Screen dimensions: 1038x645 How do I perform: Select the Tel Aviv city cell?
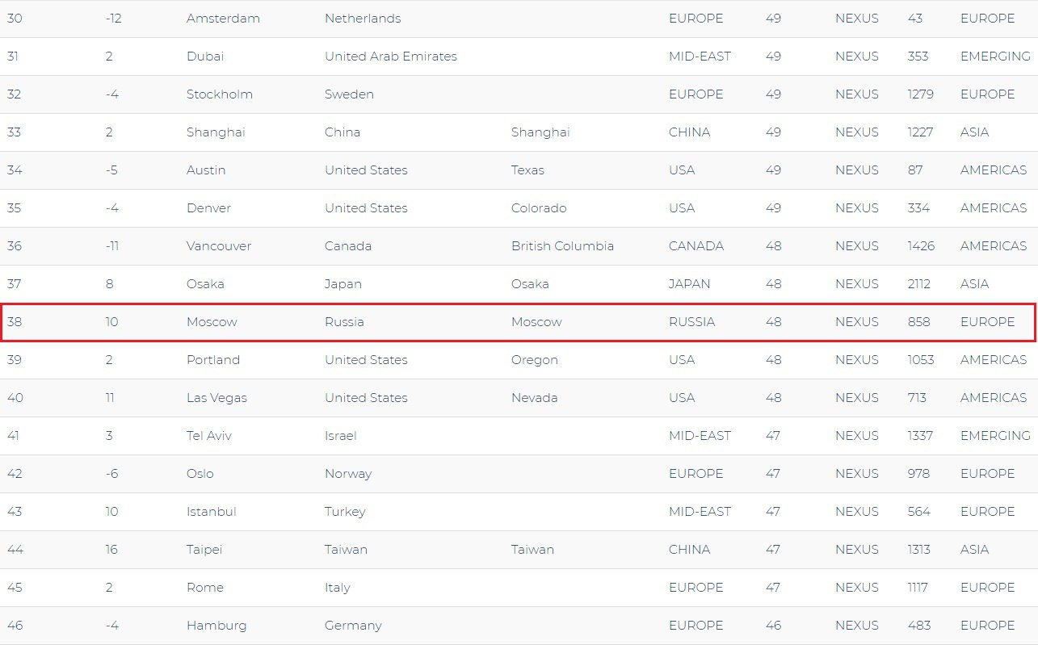click(208, 436)
